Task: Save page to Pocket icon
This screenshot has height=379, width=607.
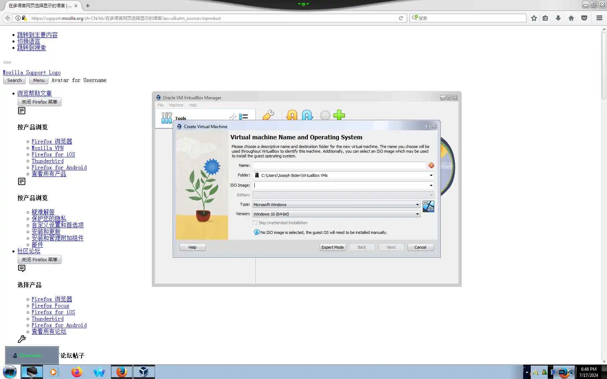Action: pyautogui.click(x=584, y=18)
